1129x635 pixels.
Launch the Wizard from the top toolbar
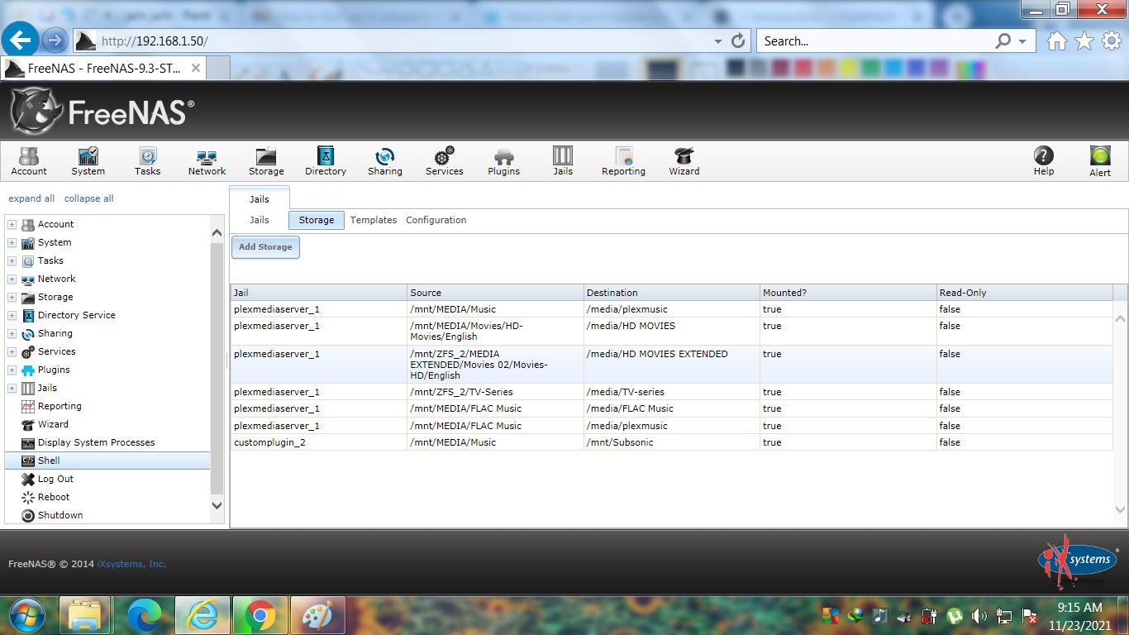click(x=684, y=161)
